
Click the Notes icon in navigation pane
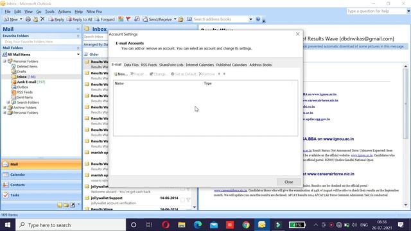[60, 205]
